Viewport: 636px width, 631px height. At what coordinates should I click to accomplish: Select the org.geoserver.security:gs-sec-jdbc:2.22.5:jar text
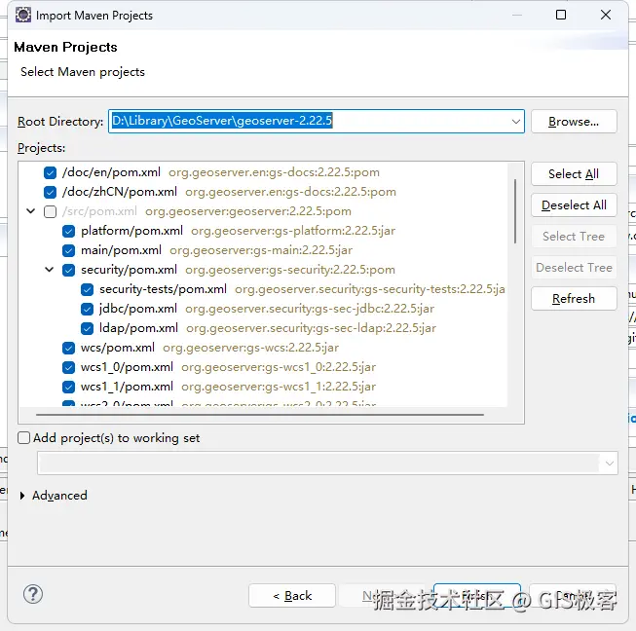(x=310, y=309)
